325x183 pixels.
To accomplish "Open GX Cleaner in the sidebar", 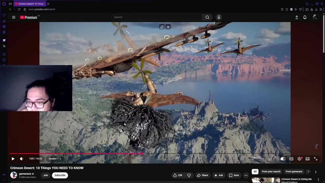I will (4, 21).
